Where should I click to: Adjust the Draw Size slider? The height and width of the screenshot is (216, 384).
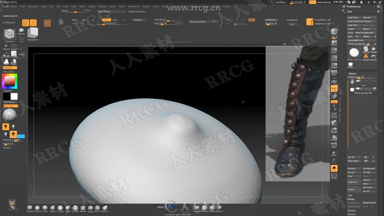click(x=168, y=23)
